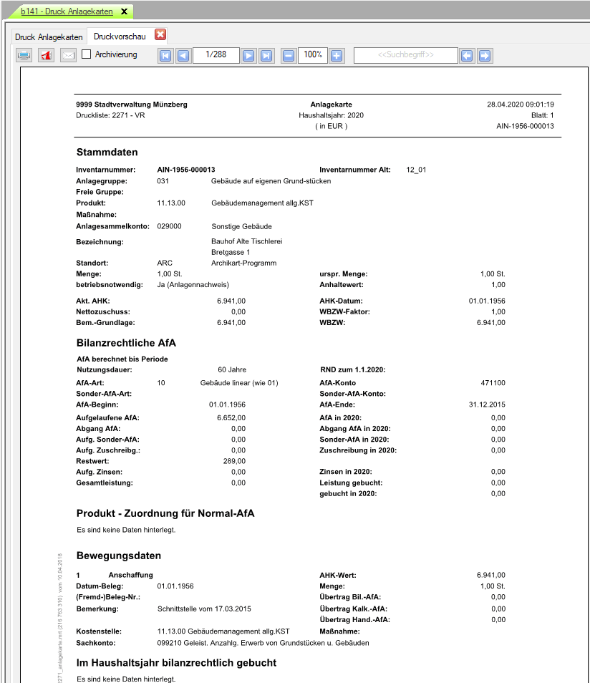Close the Druckvorschau with red X
Screen dimensions: 590x683
click(161, 34)
